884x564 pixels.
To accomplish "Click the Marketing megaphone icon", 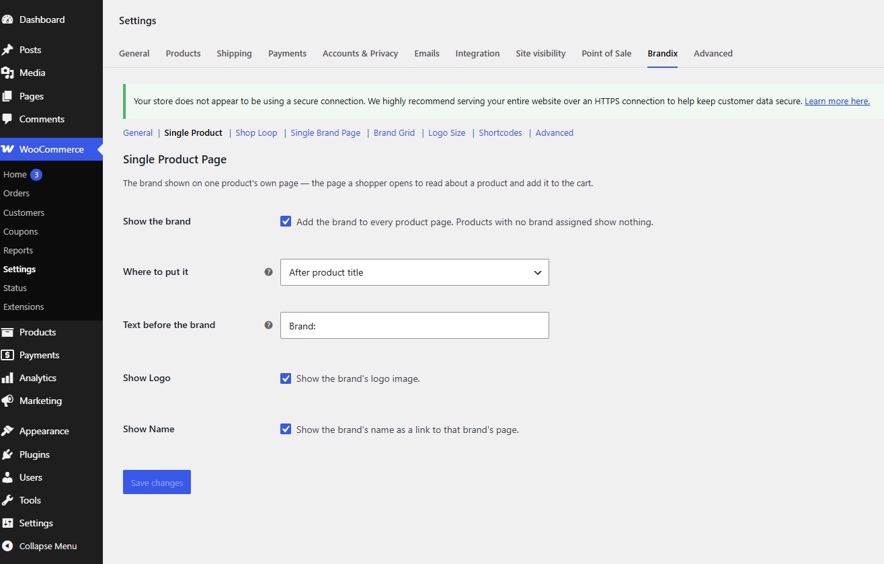I will [x=7, y=401].
